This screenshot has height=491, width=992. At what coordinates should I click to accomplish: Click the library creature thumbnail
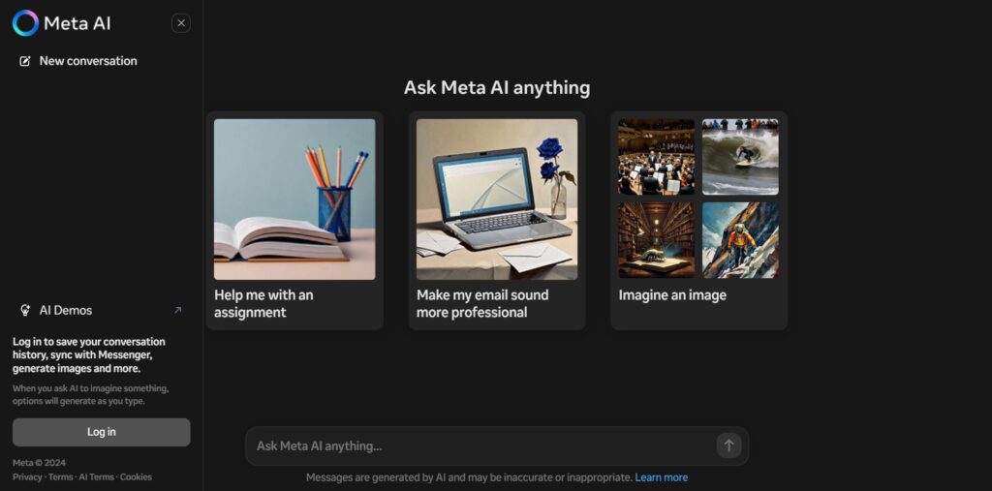click(x=657, y=240)
